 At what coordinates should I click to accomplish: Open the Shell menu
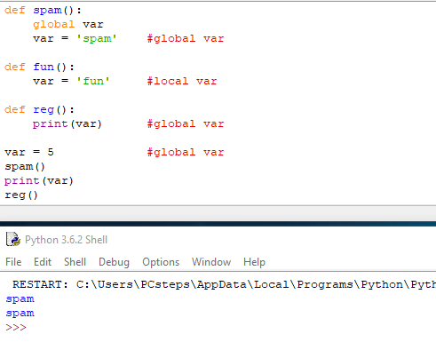pos(75,262)
